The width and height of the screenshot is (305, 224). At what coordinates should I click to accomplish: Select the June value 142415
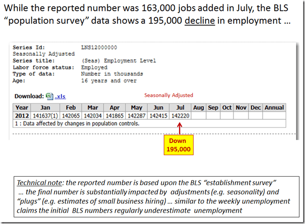pos(158,116)
